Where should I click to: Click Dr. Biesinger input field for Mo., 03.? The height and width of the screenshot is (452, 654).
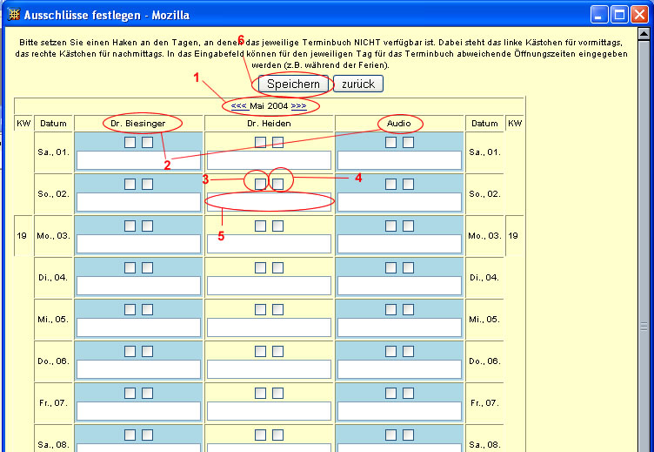(138, 244)
